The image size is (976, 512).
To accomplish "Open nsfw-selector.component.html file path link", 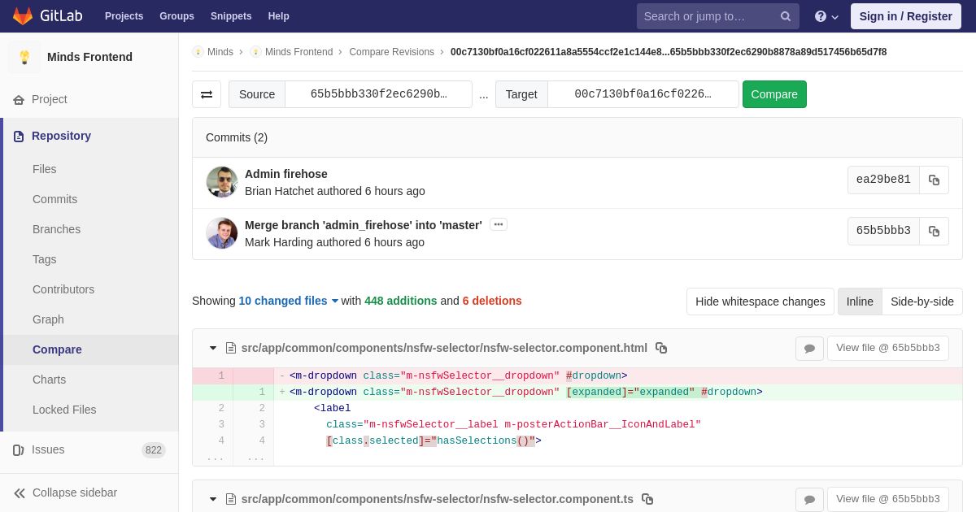I will (444, 348).
